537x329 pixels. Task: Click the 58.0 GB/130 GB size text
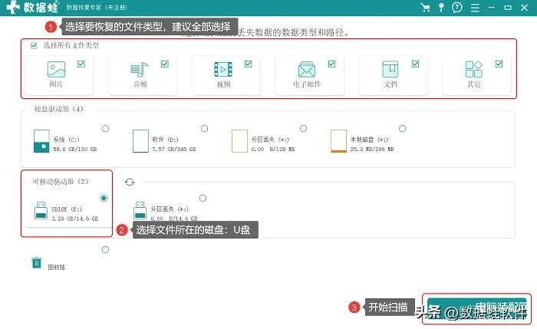(75, 150)
